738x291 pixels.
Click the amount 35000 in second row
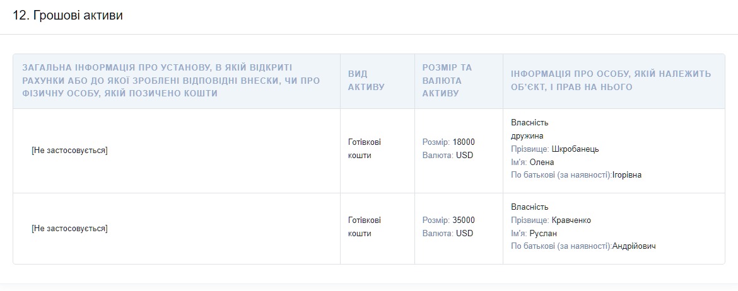[x=464, y=220]
